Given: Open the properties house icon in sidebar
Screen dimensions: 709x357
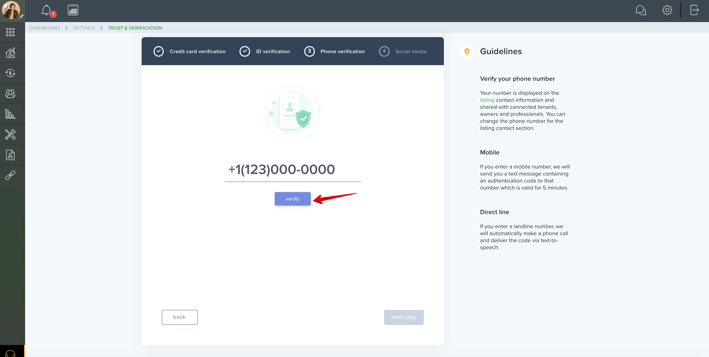Looking at the screenshot, I should click(x=11, y=53).
